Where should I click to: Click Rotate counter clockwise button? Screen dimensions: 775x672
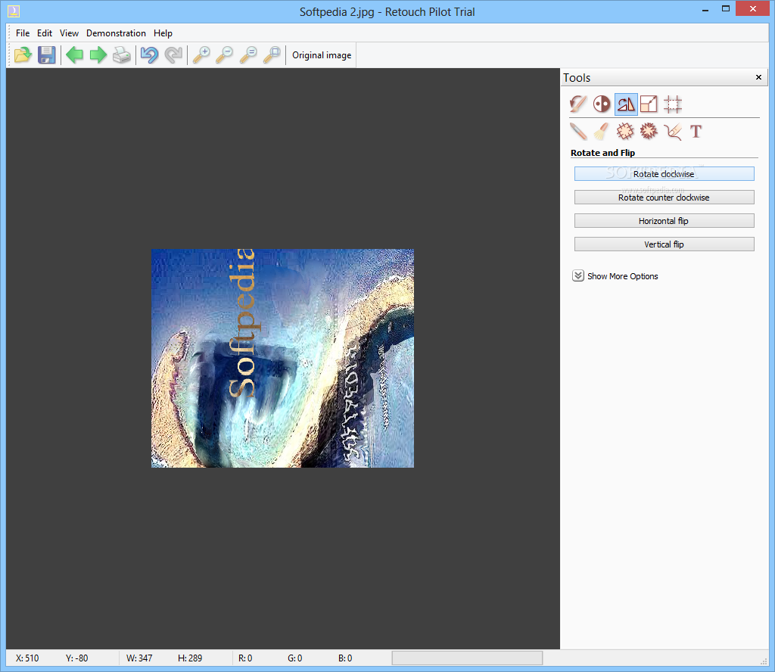coord(664,198)
